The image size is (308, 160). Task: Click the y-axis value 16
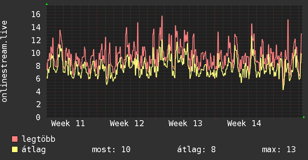[36, 14]
